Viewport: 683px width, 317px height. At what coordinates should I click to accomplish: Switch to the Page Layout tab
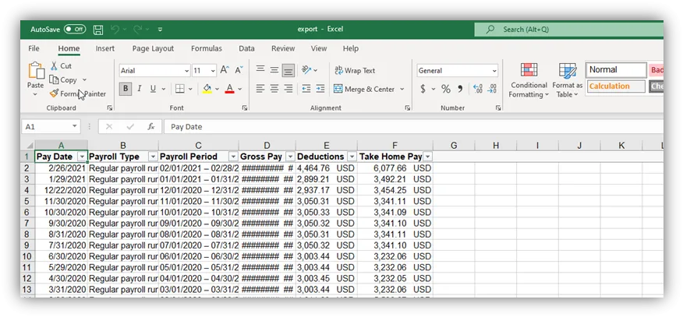pyautogui.click(x=153, y=48)
